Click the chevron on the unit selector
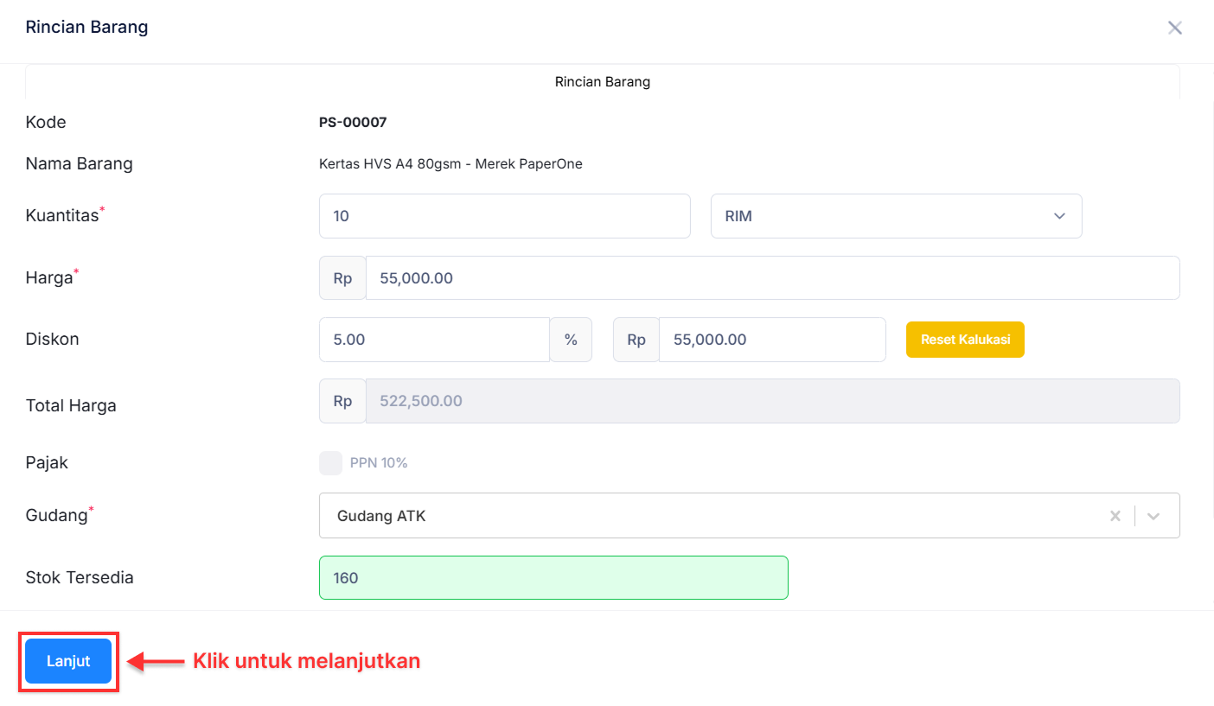Viewport: 1214px width, 706px height. (x=1059, y=216)
